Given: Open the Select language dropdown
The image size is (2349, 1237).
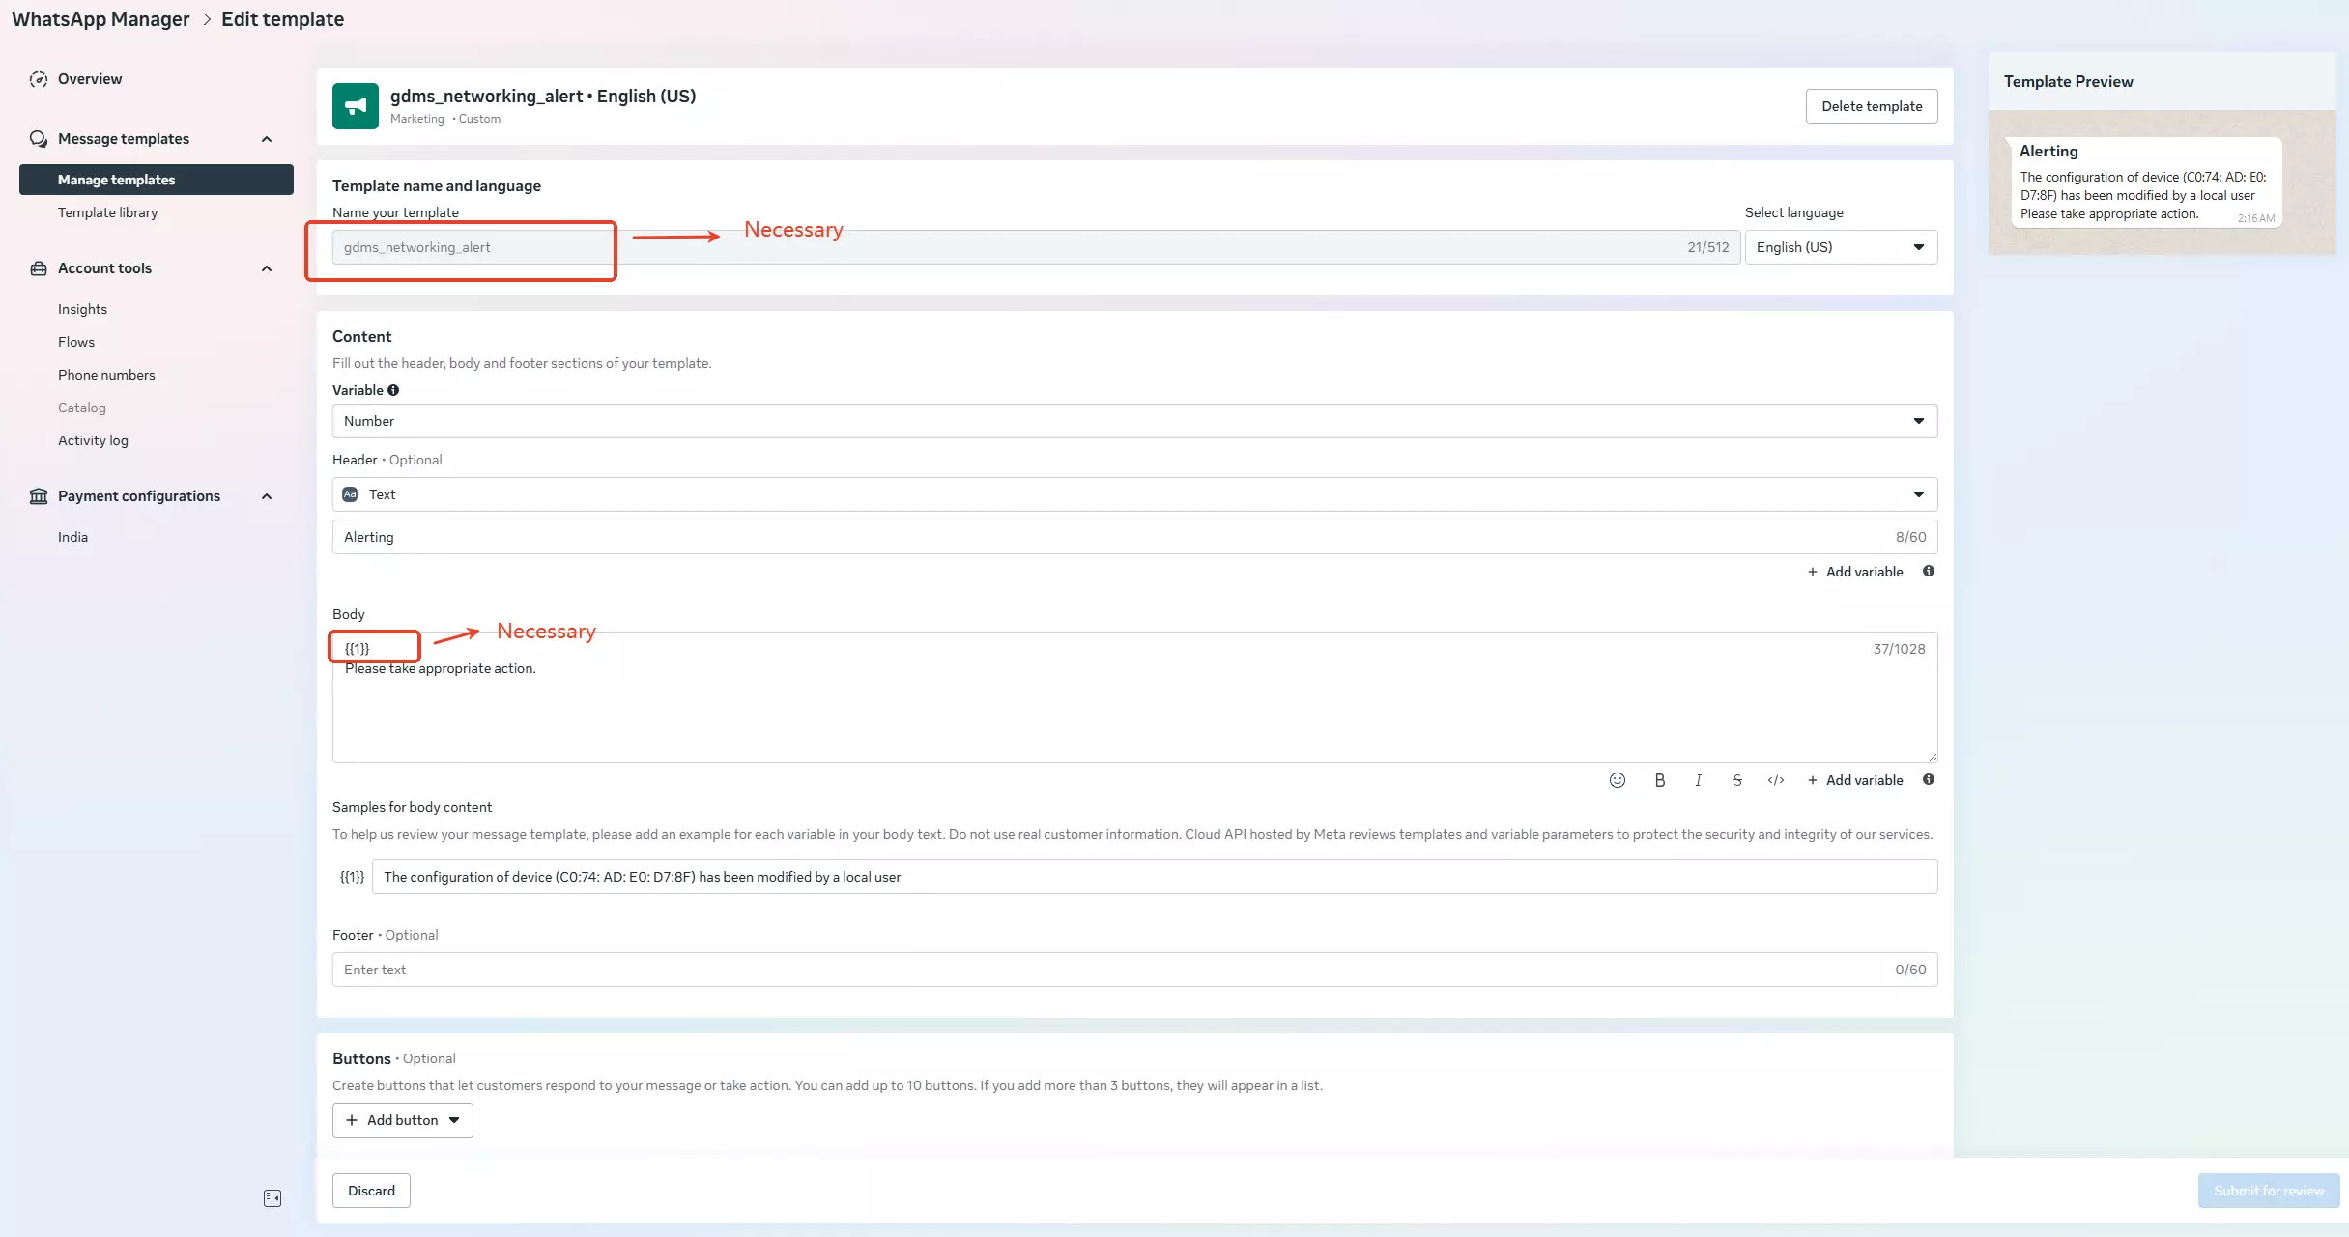Looking at the screenshot, I should point(1841,247).
